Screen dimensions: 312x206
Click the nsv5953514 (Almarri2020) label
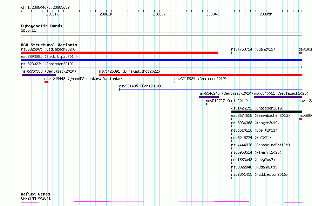256,152
